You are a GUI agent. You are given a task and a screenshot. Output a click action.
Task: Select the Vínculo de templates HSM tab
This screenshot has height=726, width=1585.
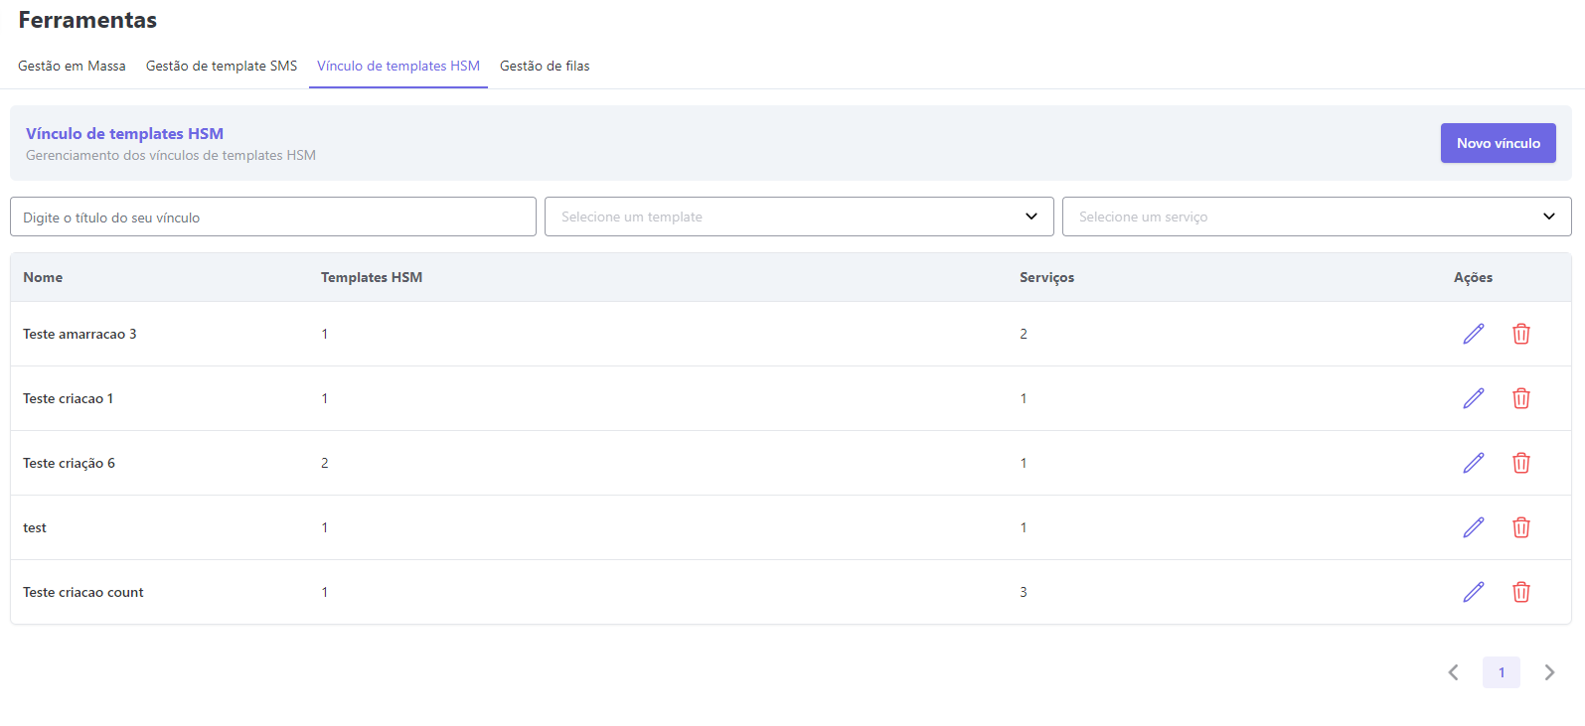(398, 66)
